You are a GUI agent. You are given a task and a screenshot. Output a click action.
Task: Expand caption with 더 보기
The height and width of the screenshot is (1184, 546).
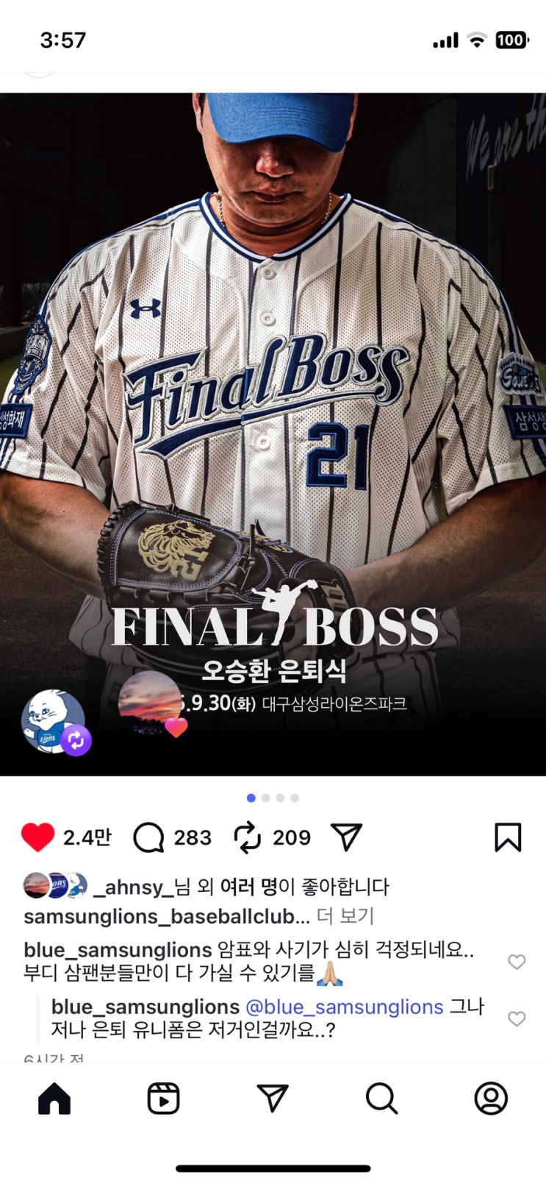[x=345, y=916]
